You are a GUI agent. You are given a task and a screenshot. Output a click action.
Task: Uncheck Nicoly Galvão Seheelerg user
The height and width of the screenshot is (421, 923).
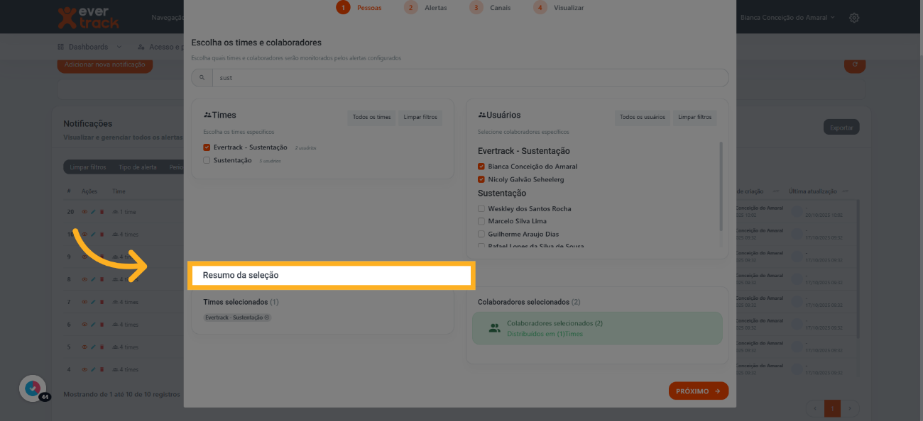pos(481,180)
